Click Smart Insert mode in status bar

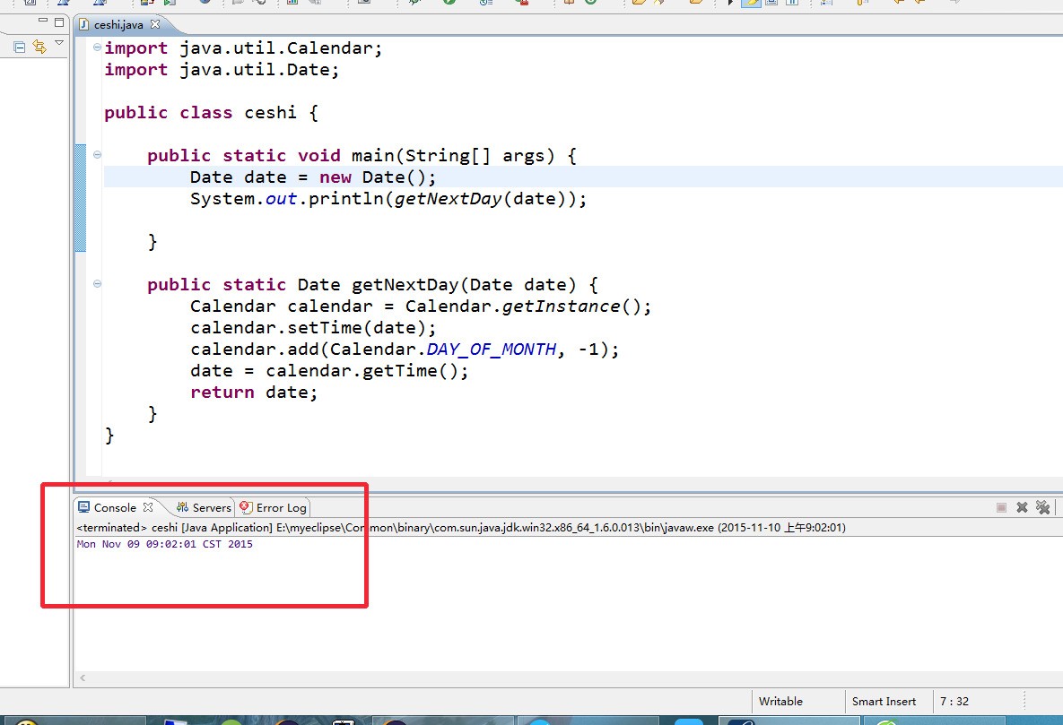point(884,701)
